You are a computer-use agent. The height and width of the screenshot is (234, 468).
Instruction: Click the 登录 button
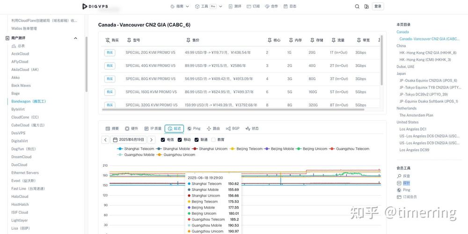pos(378,6)
